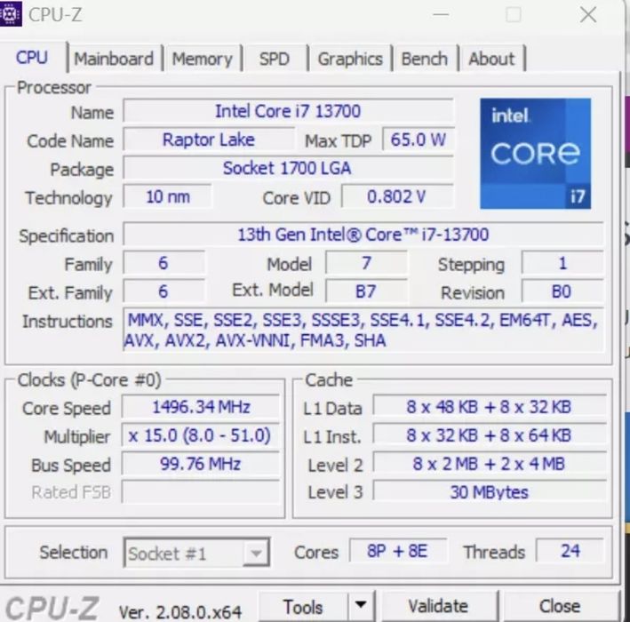Open the Memory tab

click(x=203, y=59)
